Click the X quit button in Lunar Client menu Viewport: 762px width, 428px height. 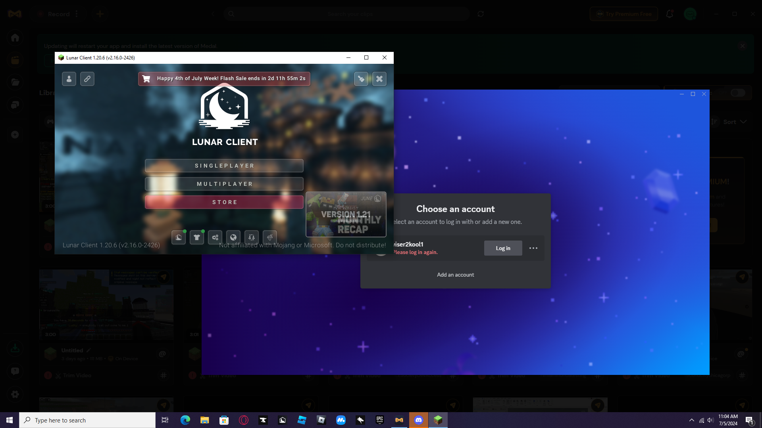(x=379, y=79)
